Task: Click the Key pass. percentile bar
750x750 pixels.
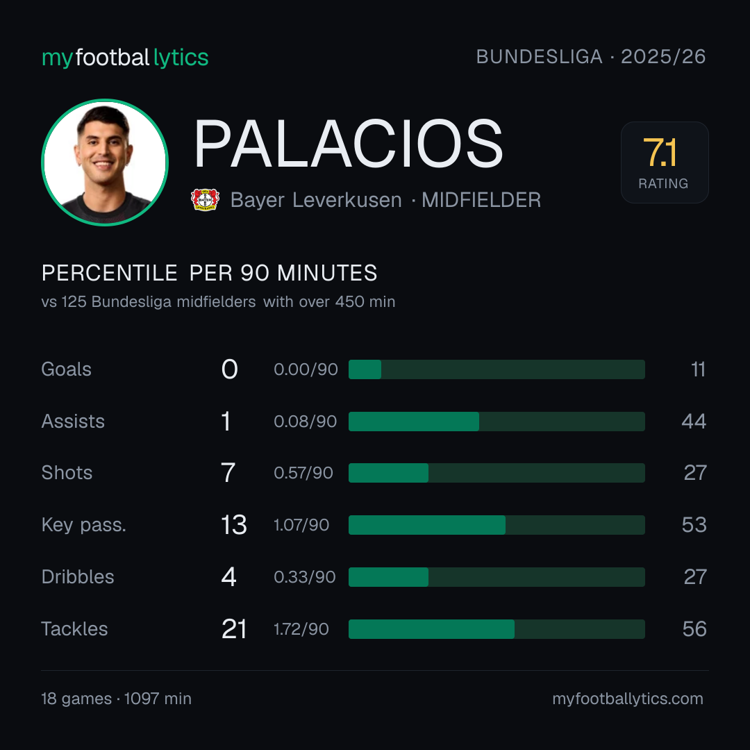Action: (x=497, y=525)
